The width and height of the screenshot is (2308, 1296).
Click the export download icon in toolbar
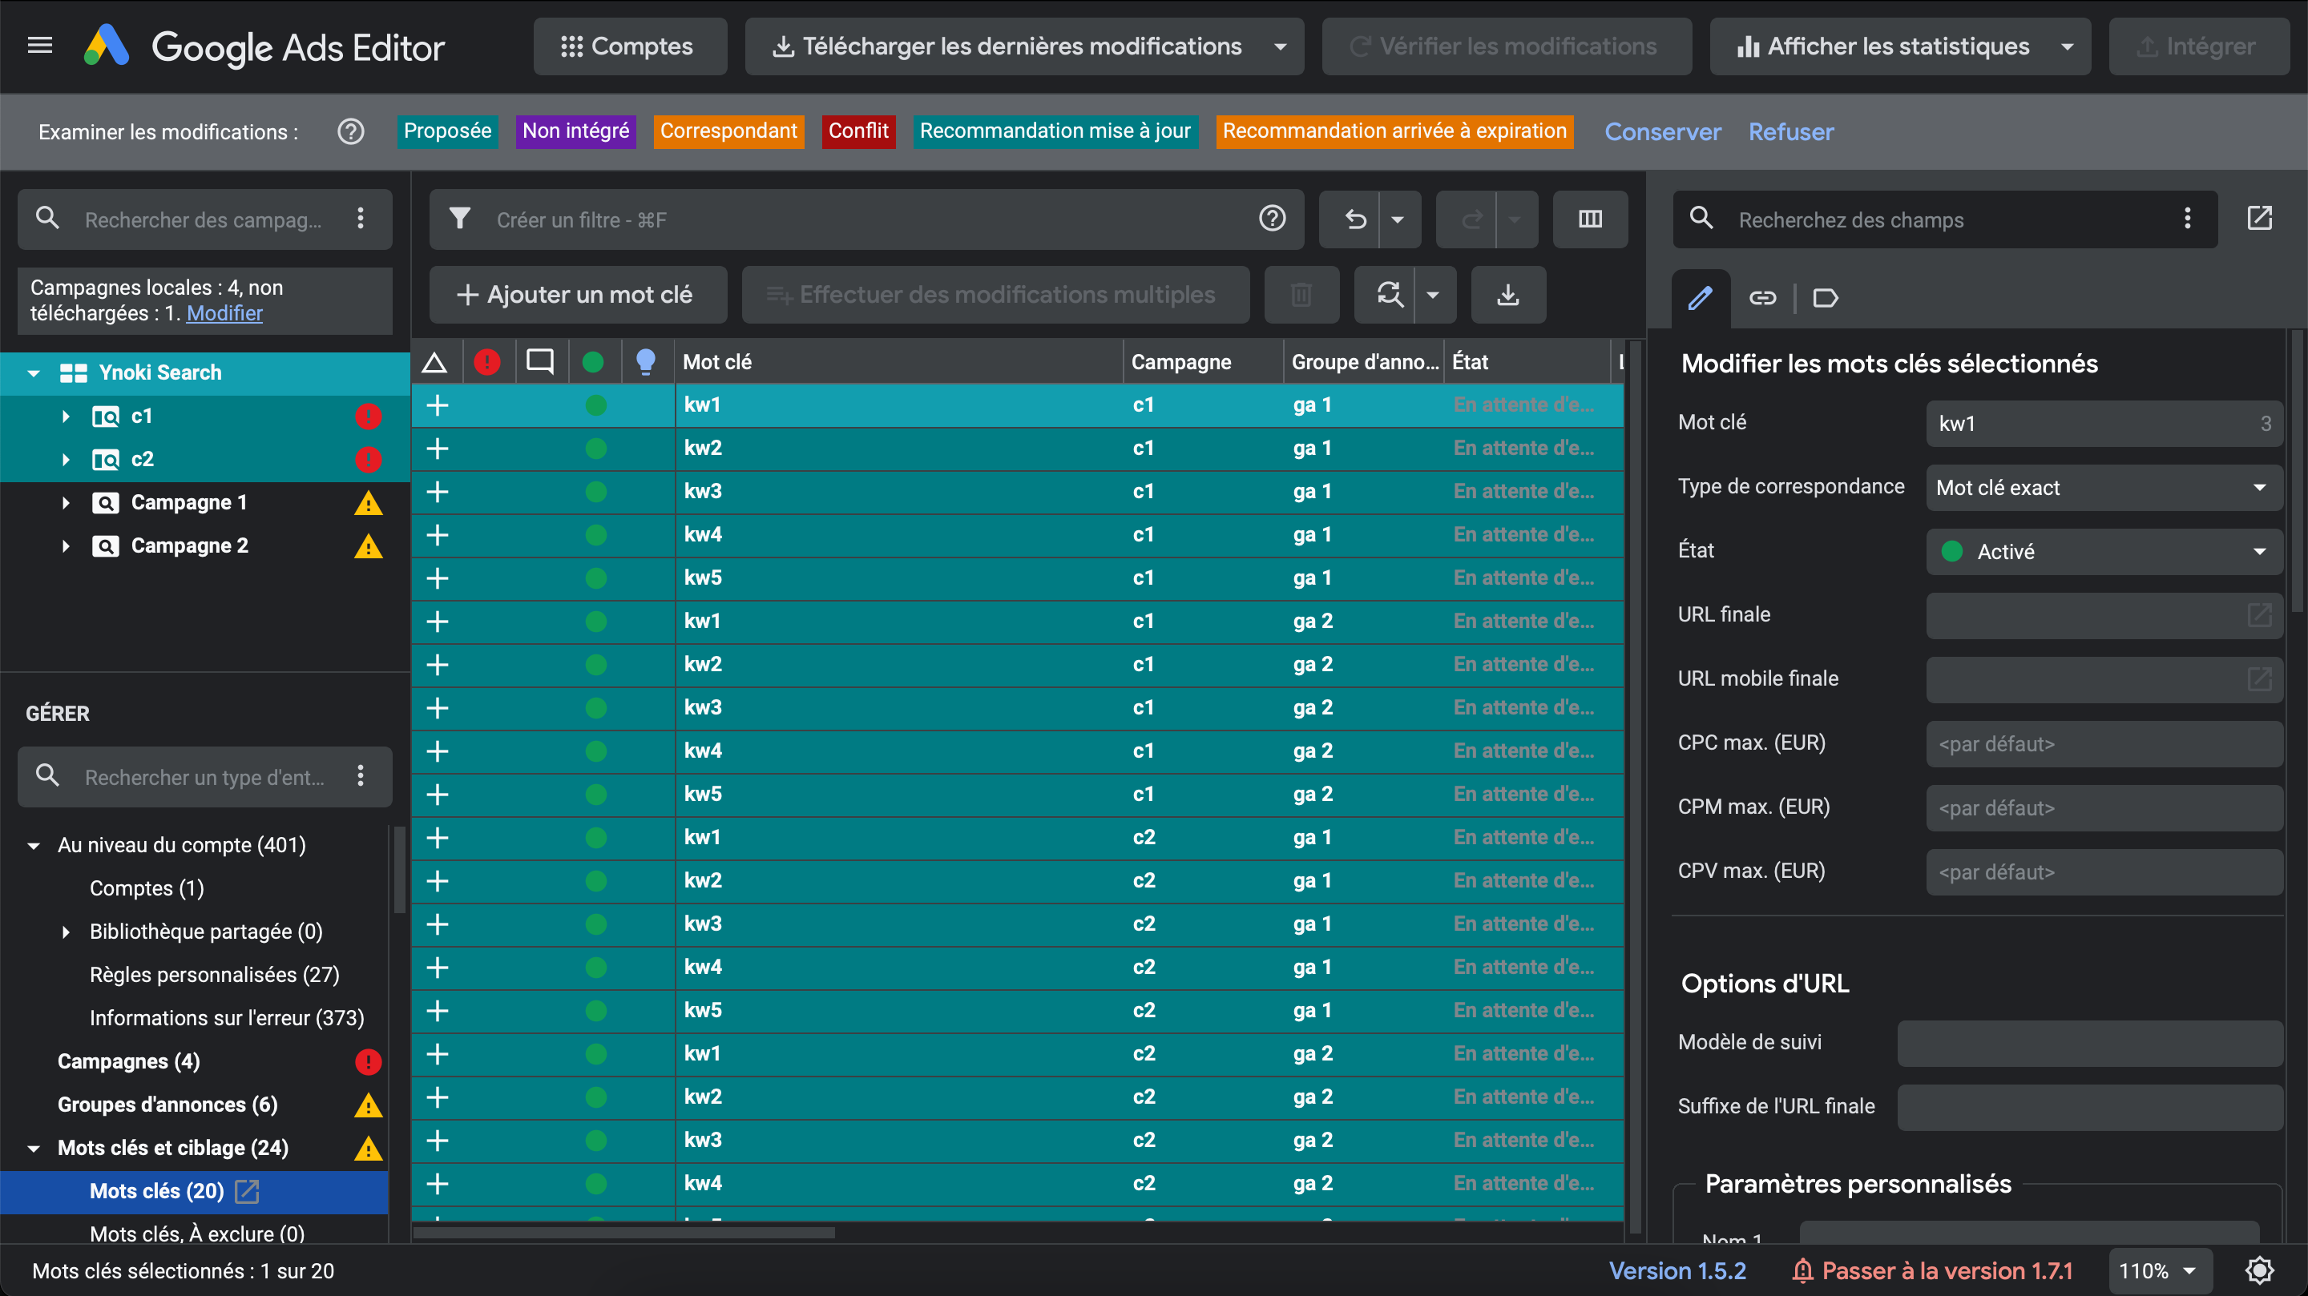[x=1508, y=295]
